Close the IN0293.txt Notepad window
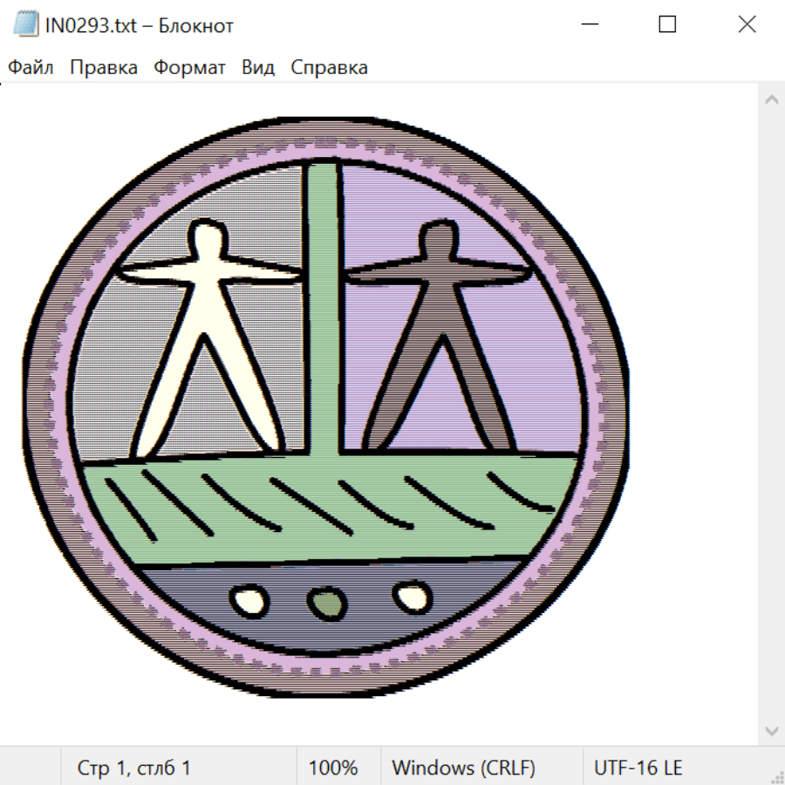The width and height of the screenshot is (785, 785). 747,25
